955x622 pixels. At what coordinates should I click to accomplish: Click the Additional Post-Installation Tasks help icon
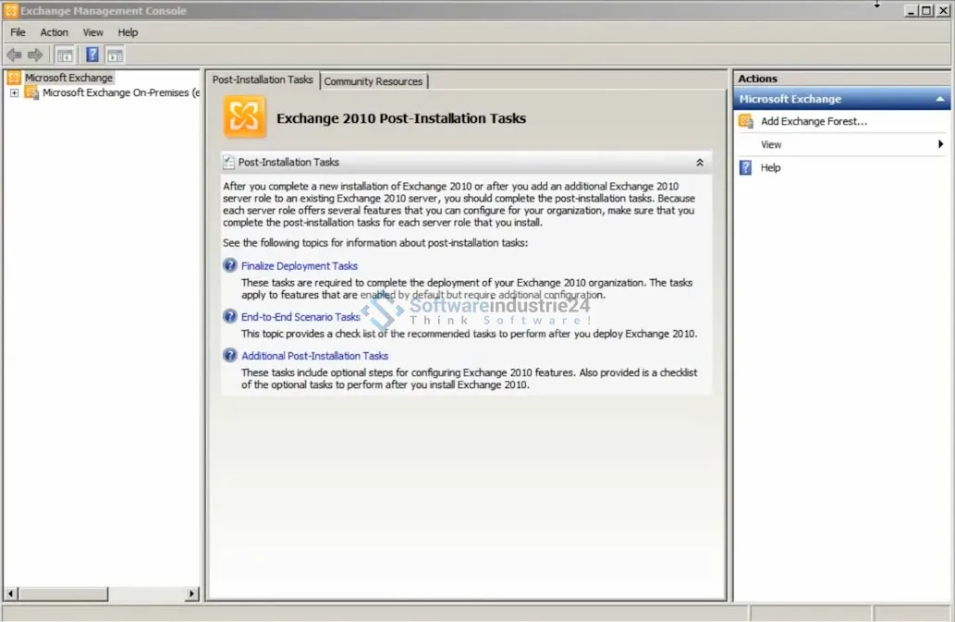tap(230, 355)
